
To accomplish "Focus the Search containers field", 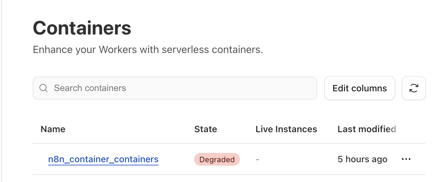I will tap(179, 88).
